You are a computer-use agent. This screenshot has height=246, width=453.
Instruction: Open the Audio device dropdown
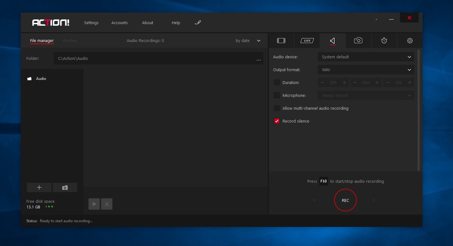coord(366,57)
